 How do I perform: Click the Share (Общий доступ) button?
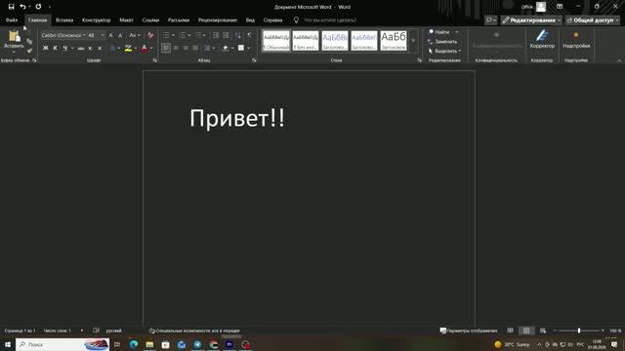593,19
